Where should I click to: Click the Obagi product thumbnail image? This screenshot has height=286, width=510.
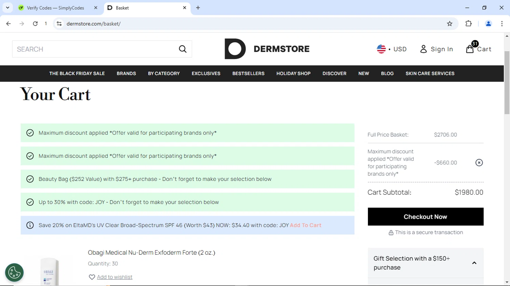coord(50,271)
